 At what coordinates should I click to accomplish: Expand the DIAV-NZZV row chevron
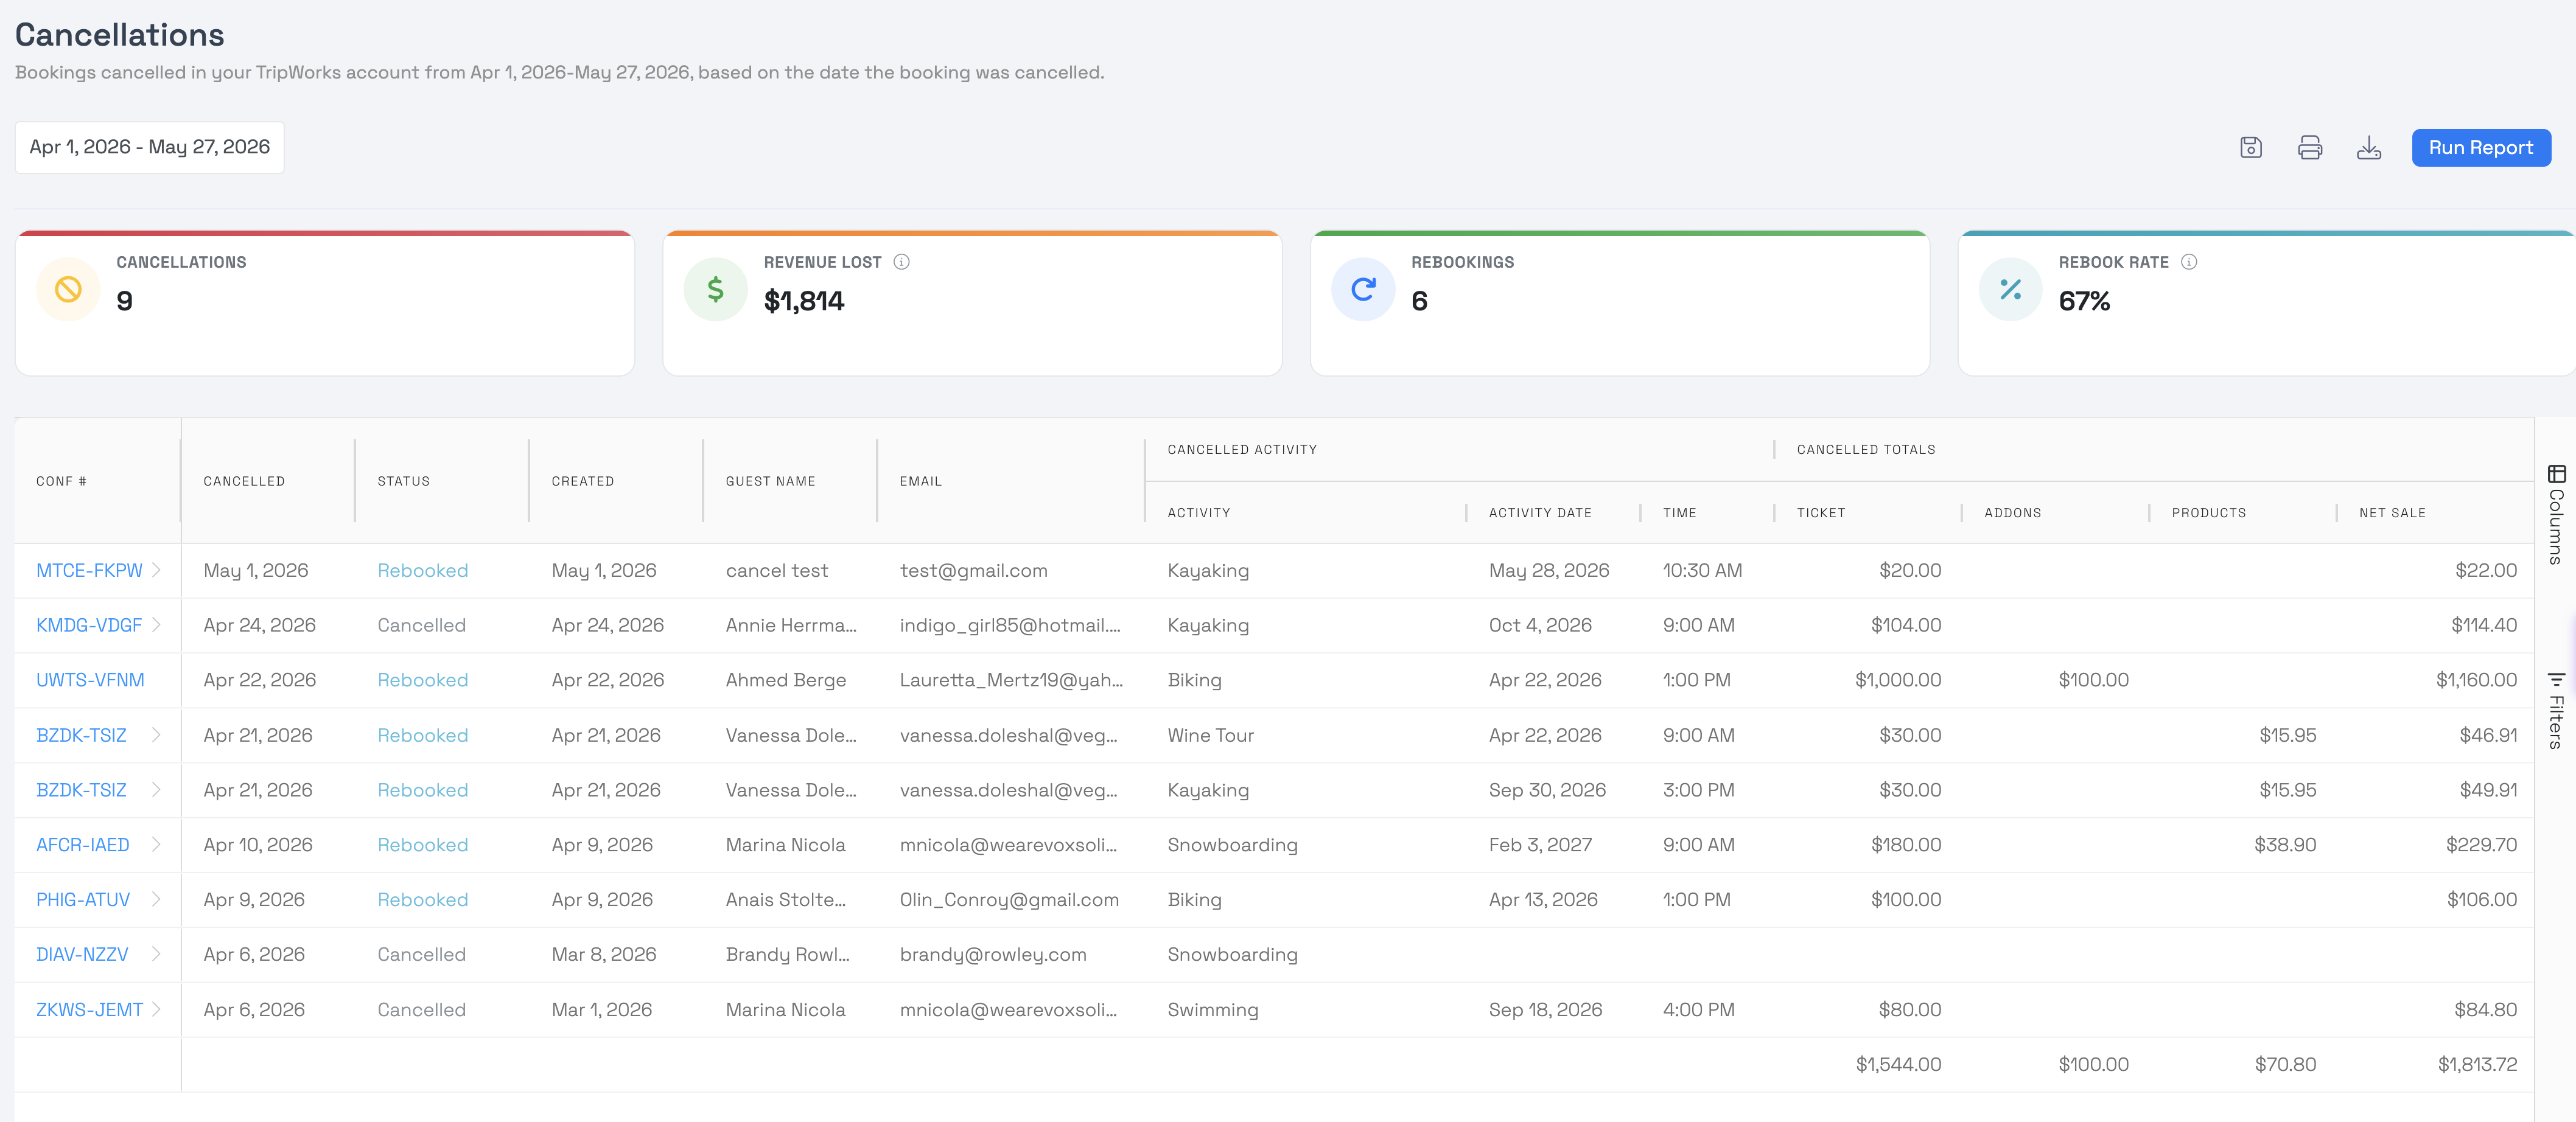pos(156,955)
